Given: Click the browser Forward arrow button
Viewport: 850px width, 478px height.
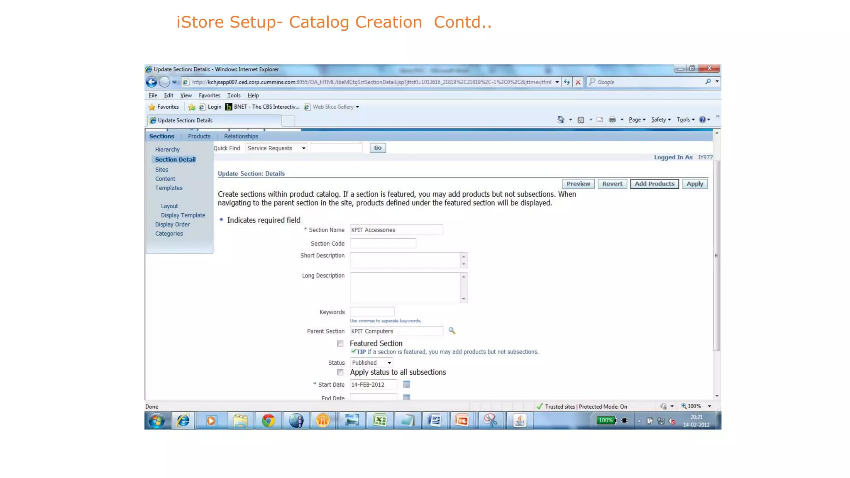Looking at the screenshot, I should [x=164, y=82].
